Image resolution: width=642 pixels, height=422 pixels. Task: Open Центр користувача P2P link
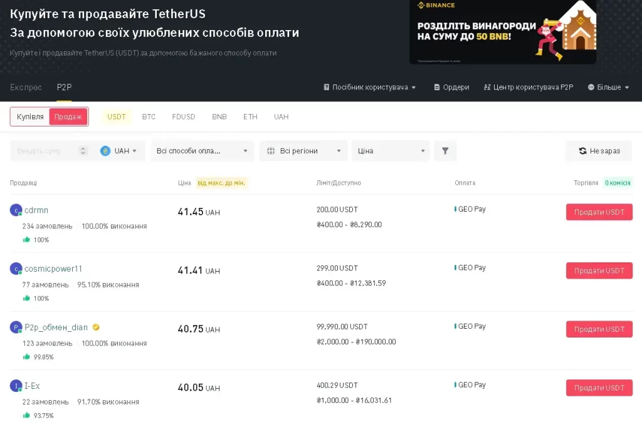point(528,87)
